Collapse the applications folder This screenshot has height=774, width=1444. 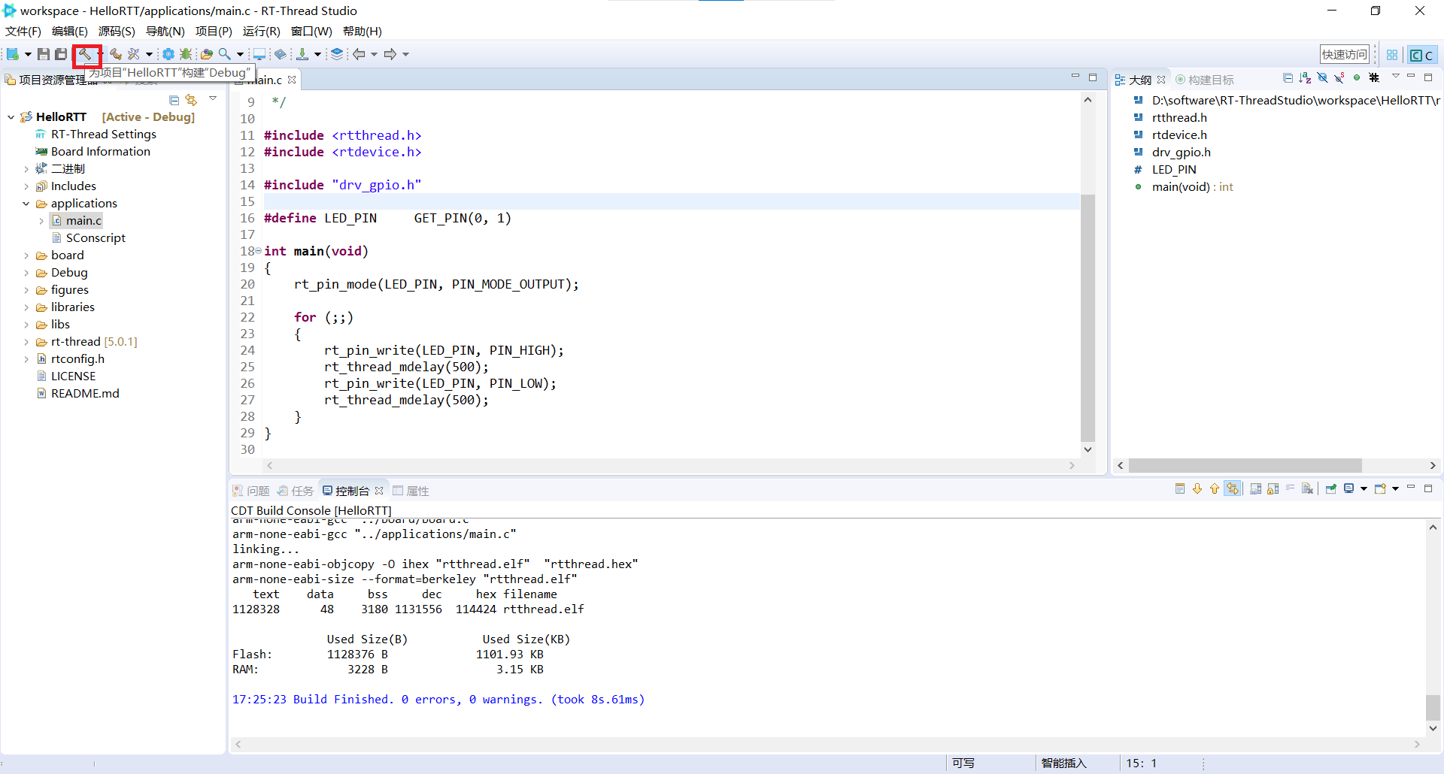pyautogui.click(x=26, y=204)
